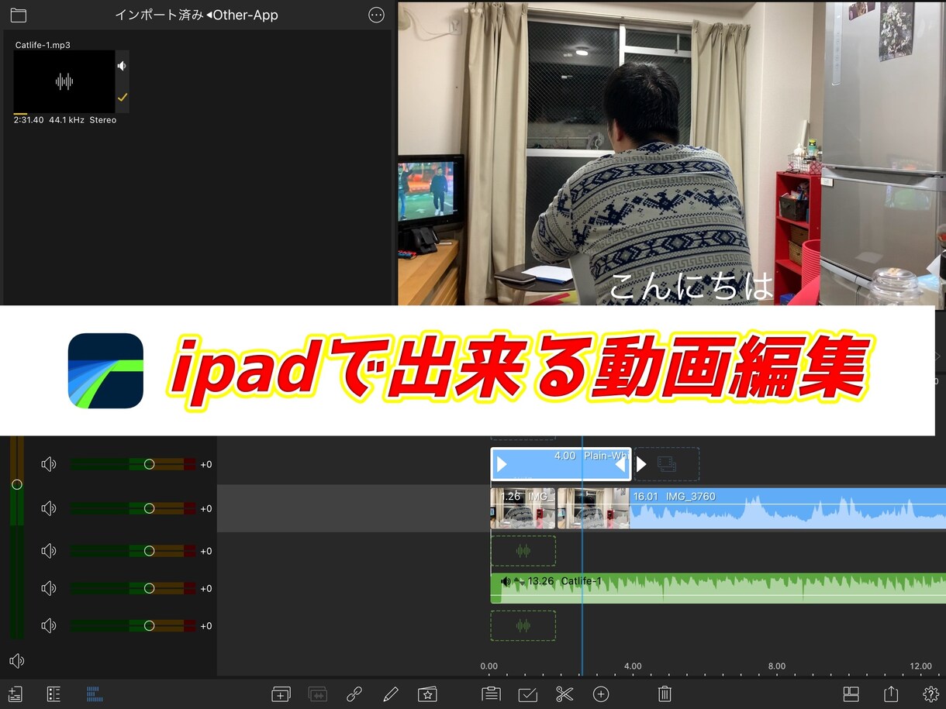Select the Catlife-1.mp3 audio thumbnail
This screenshot has width=946, height=709.
pyautogui.click(x=64, y=81)
